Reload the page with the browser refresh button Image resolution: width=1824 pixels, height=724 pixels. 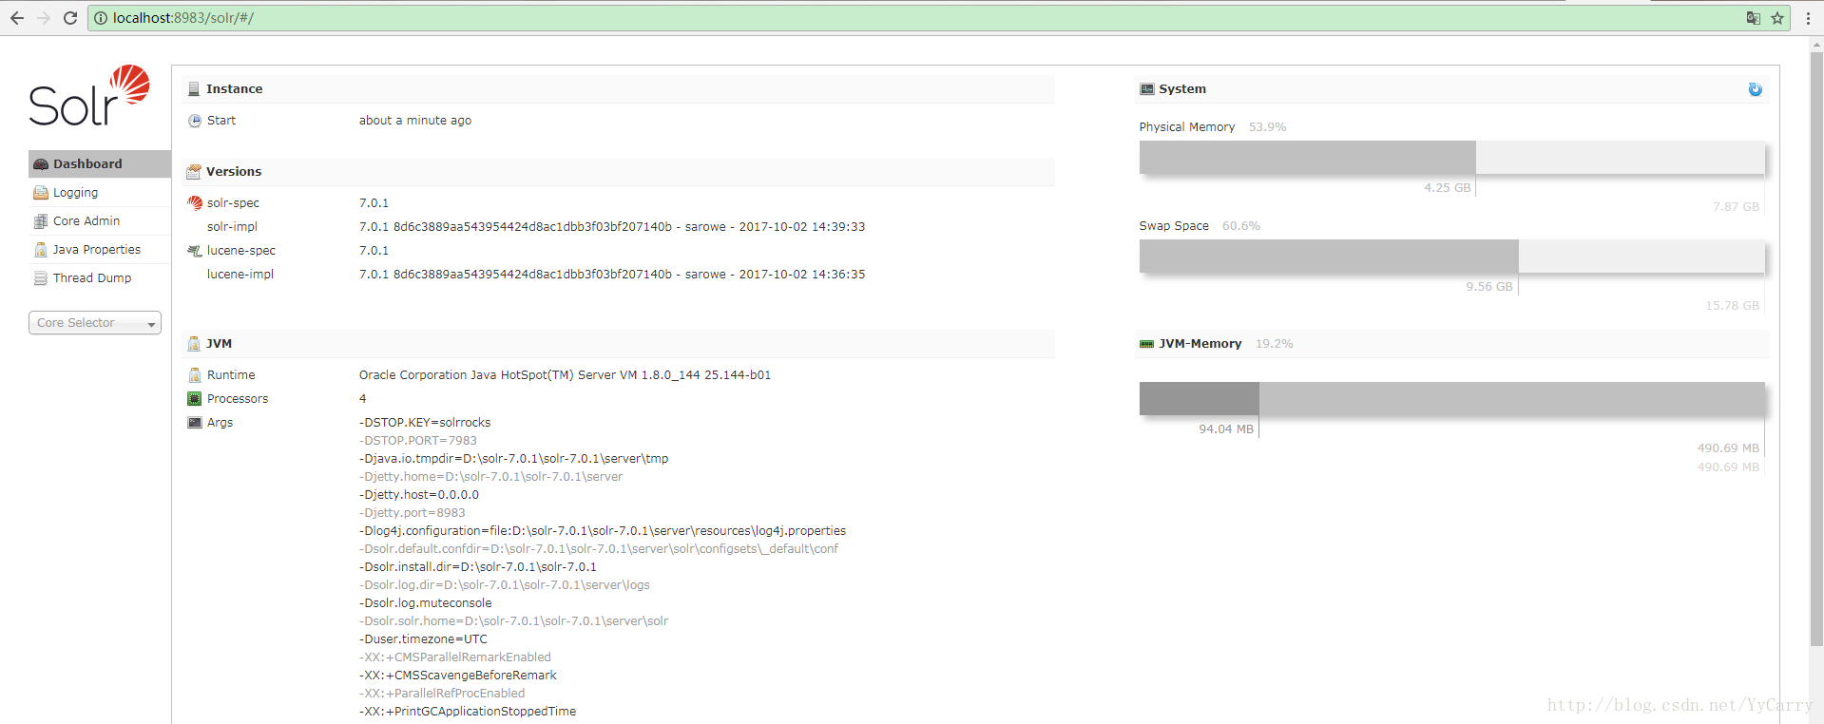[70, 18]
